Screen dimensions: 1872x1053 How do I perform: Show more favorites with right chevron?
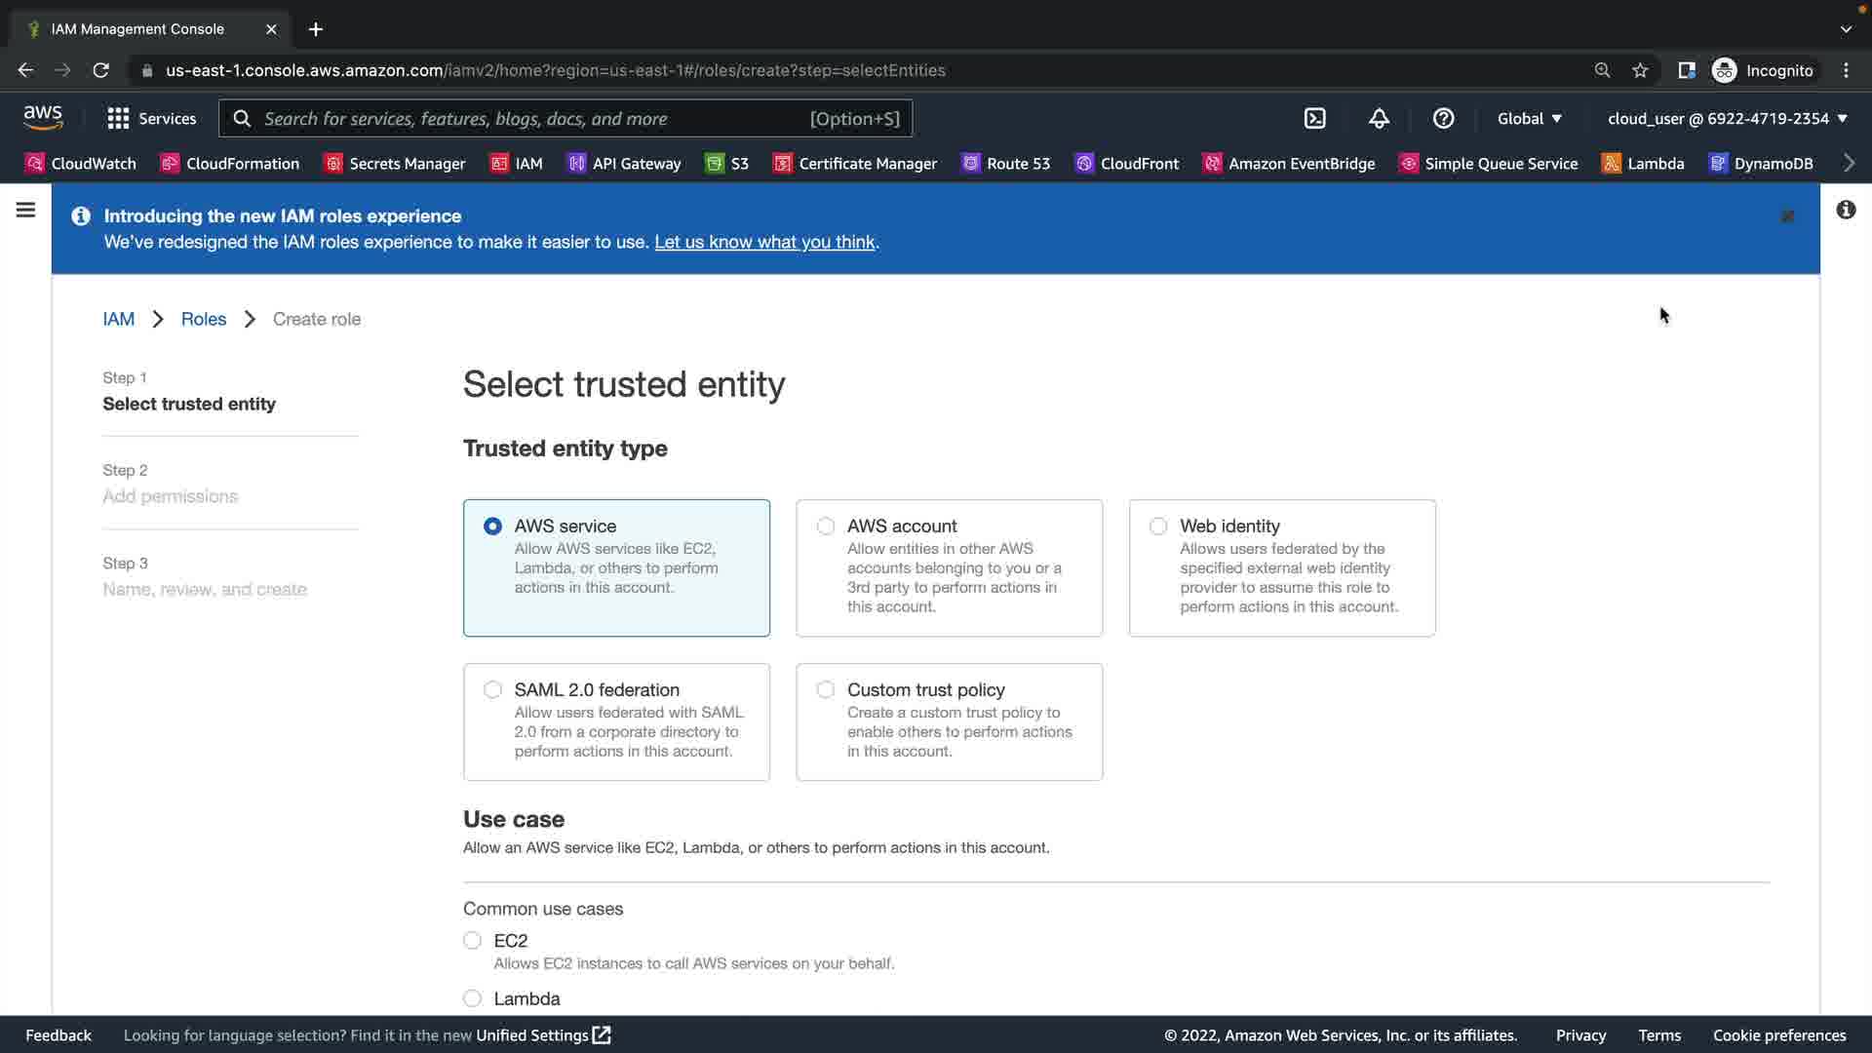(x=1849, y=164)
